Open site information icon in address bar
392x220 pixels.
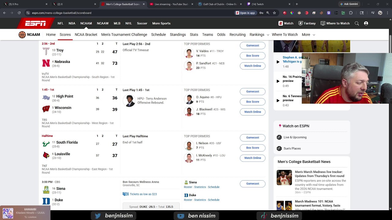pos(28,13)
